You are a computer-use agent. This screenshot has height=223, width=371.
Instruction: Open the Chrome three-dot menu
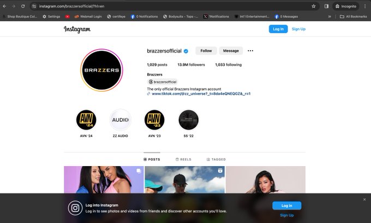[x=365, y=6]
